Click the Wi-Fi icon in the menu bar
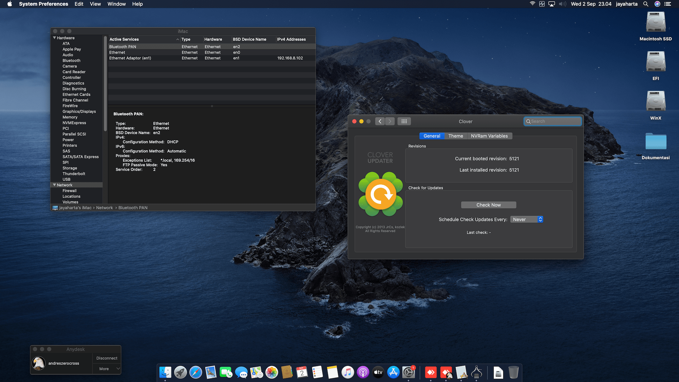Viewport: 679px width, 382px height. (x=532, y=4)
